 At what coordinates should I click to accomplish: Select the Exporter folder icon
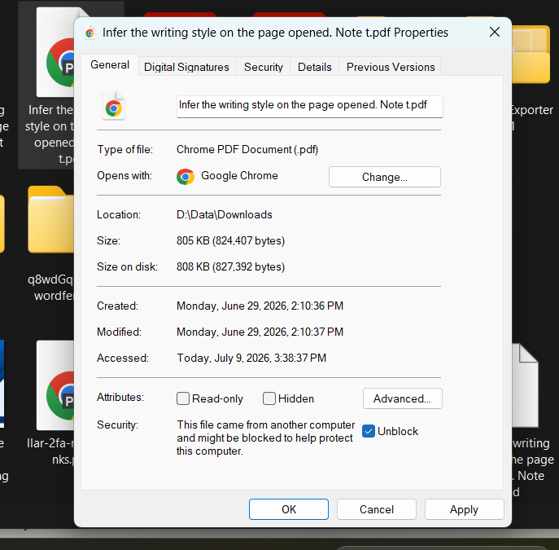click(531, 55)
